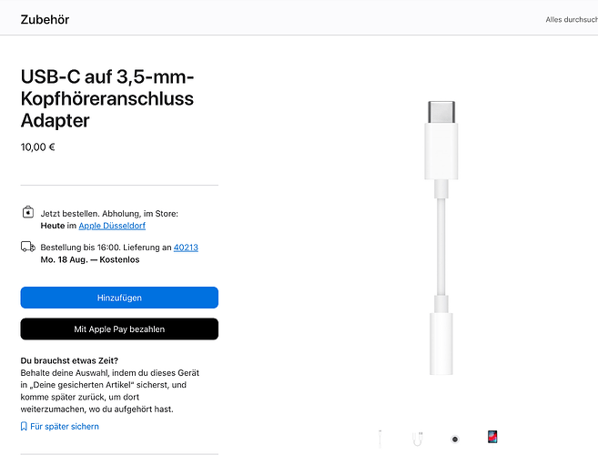Select the straight adapter thumbnail
The width and height of the screenshot is (598, 455).
pyautogui.click(x=380, y=439)
